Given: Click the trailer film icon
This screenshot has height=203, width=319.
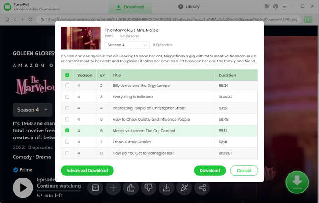Looking at the screenshot, I should 95,188.
